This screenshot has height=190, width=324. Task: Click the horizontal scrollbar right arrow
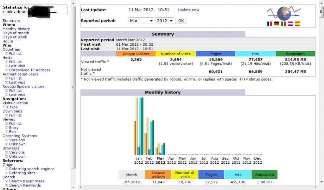pyautogui.click(x=315, y=187)
